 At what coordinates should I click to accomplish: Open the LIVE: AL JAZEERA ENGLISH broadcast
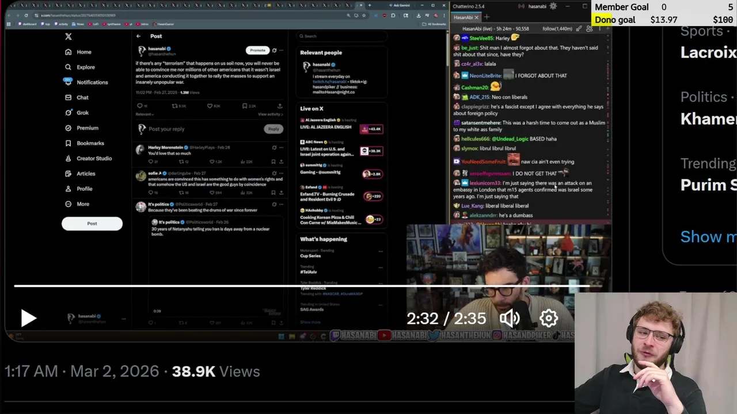[x=325, y=126]
